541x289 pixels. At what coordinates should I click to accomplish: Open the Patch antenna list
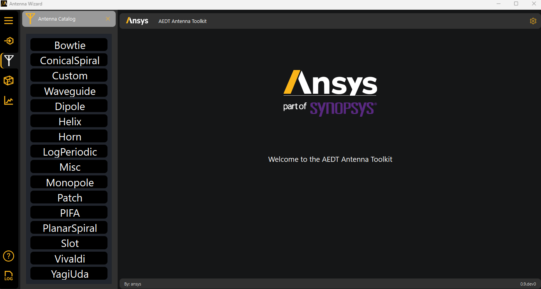69,197
